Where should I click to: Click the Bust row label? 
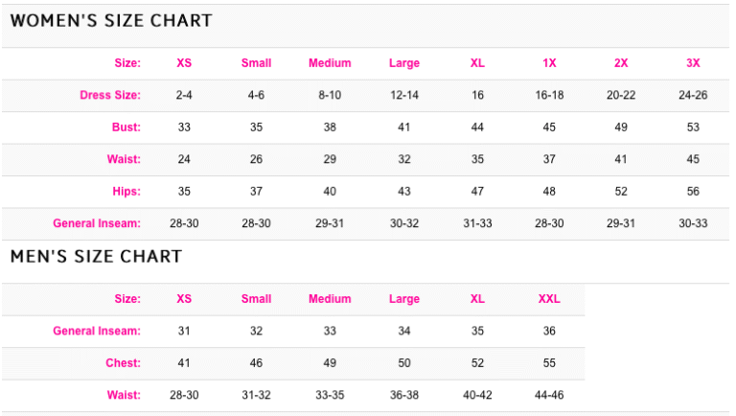pyautogui.click(x=126, y=127)
